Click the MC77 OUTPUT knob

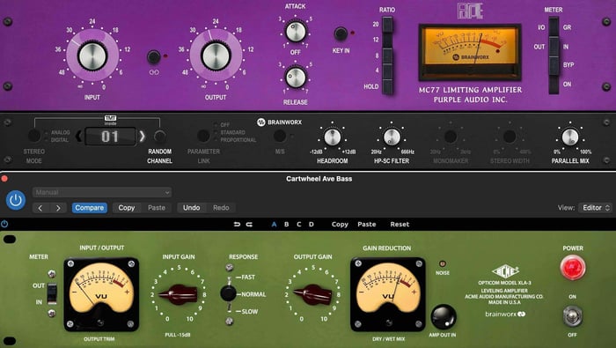216,56
